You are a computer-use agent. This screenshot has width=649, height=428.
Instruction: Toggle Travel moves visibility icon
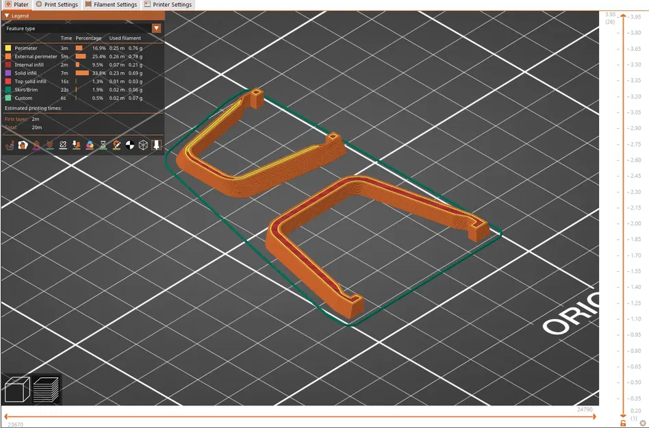(10, 145)
